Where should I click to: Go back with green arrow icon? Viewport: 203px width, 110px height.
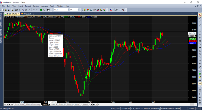[x=41, y=10]
